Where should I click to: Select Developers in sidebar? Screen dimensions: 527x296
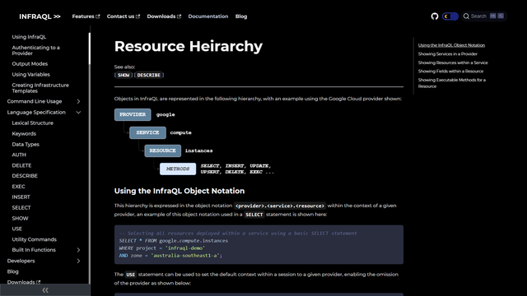click(x=21, y=261)
